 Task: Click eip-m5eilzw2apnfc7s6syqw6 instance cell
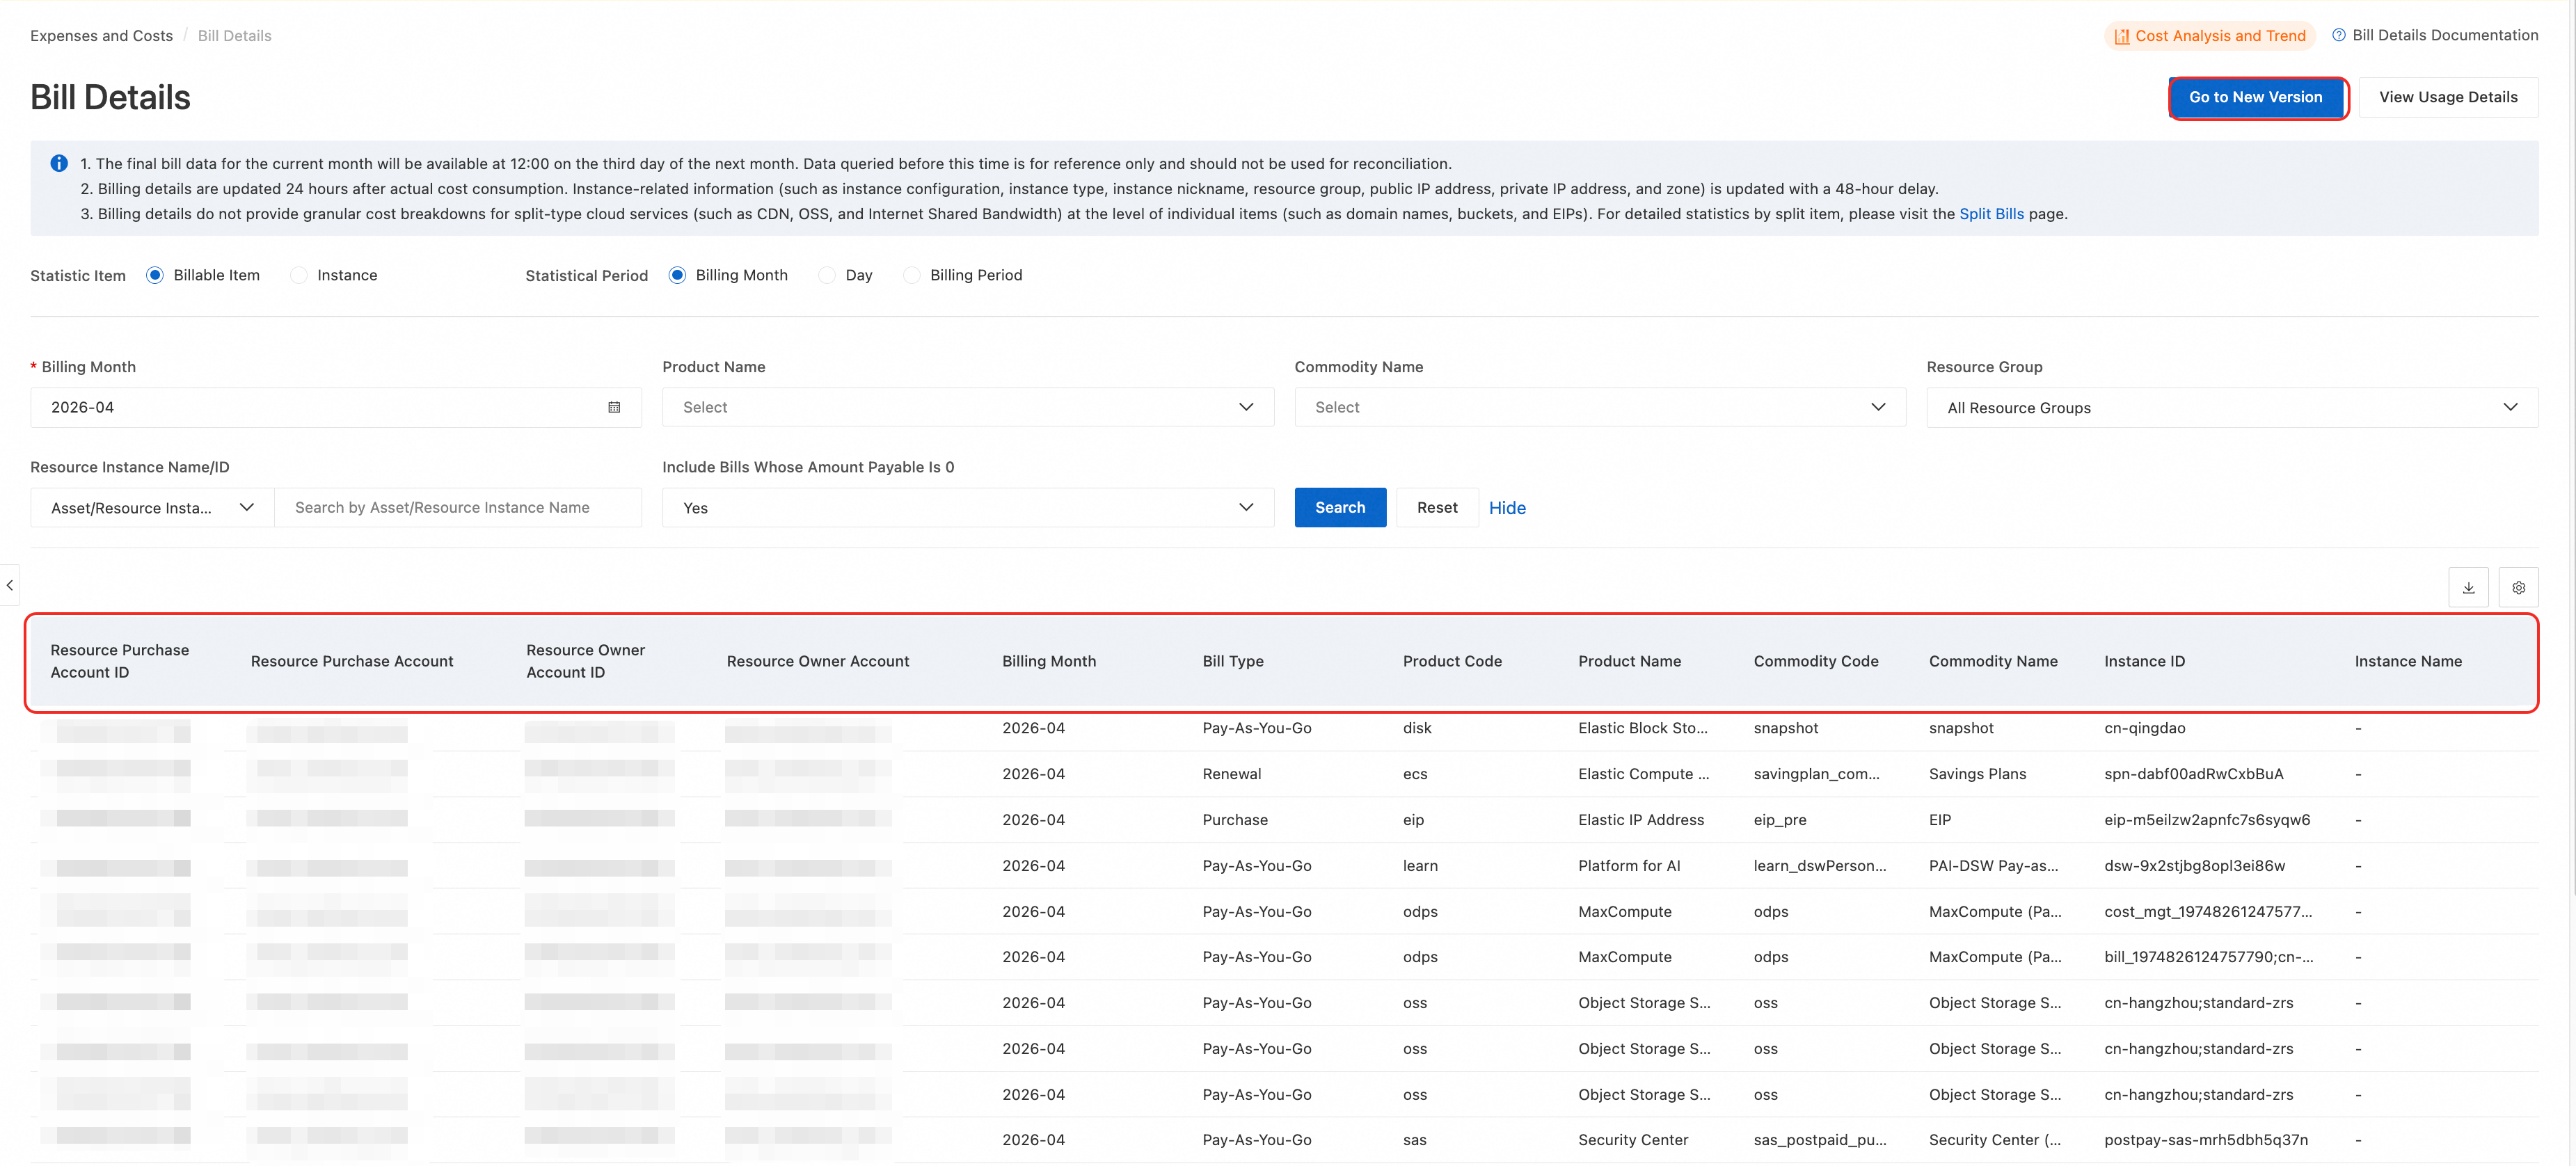2206,820
